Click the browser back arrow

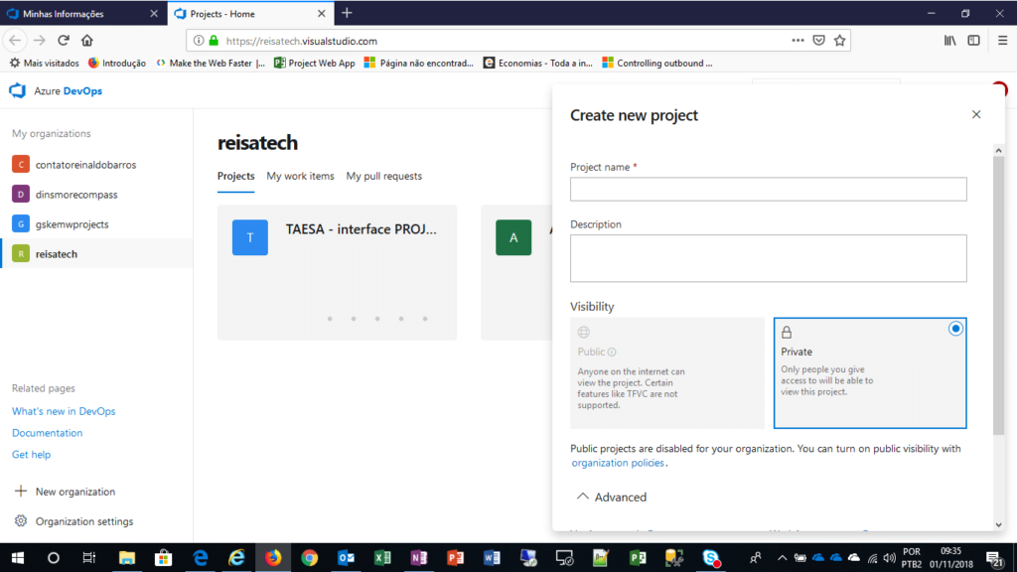click(x=14, y=40)
